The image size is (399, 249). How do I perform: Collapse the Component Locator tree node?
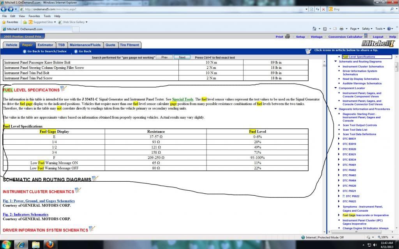coord(335,88)
